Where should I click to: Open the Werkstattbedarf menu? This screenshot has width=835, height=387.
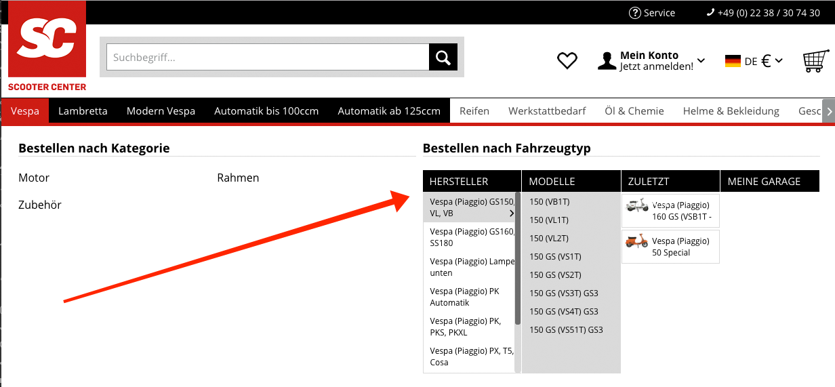[x=547, y=111]
